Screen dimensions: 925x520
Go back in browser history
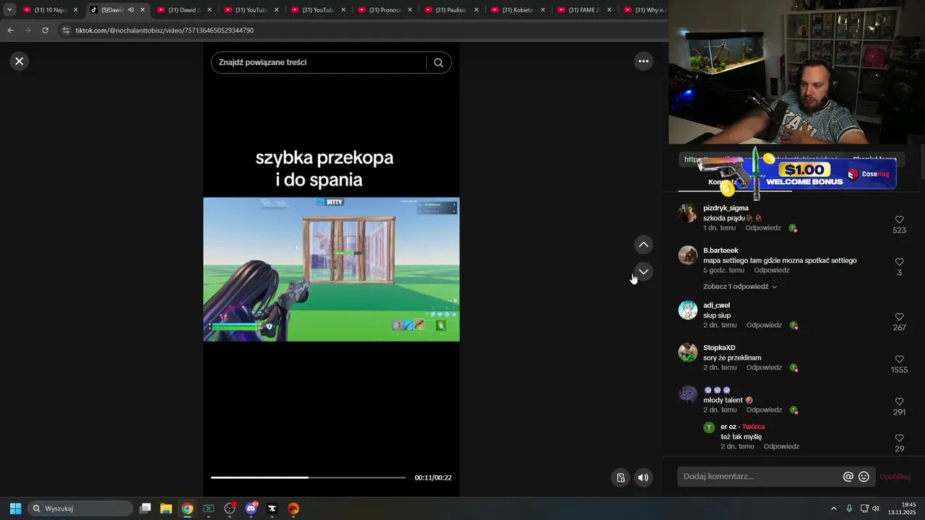click(x=10, y=30)
